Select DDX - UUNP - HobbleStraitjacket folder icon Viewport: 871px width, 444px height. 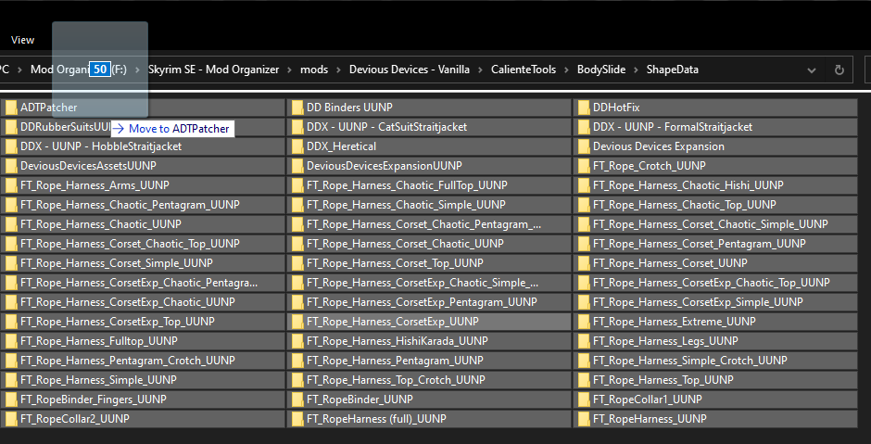click(x=11, y=146)
